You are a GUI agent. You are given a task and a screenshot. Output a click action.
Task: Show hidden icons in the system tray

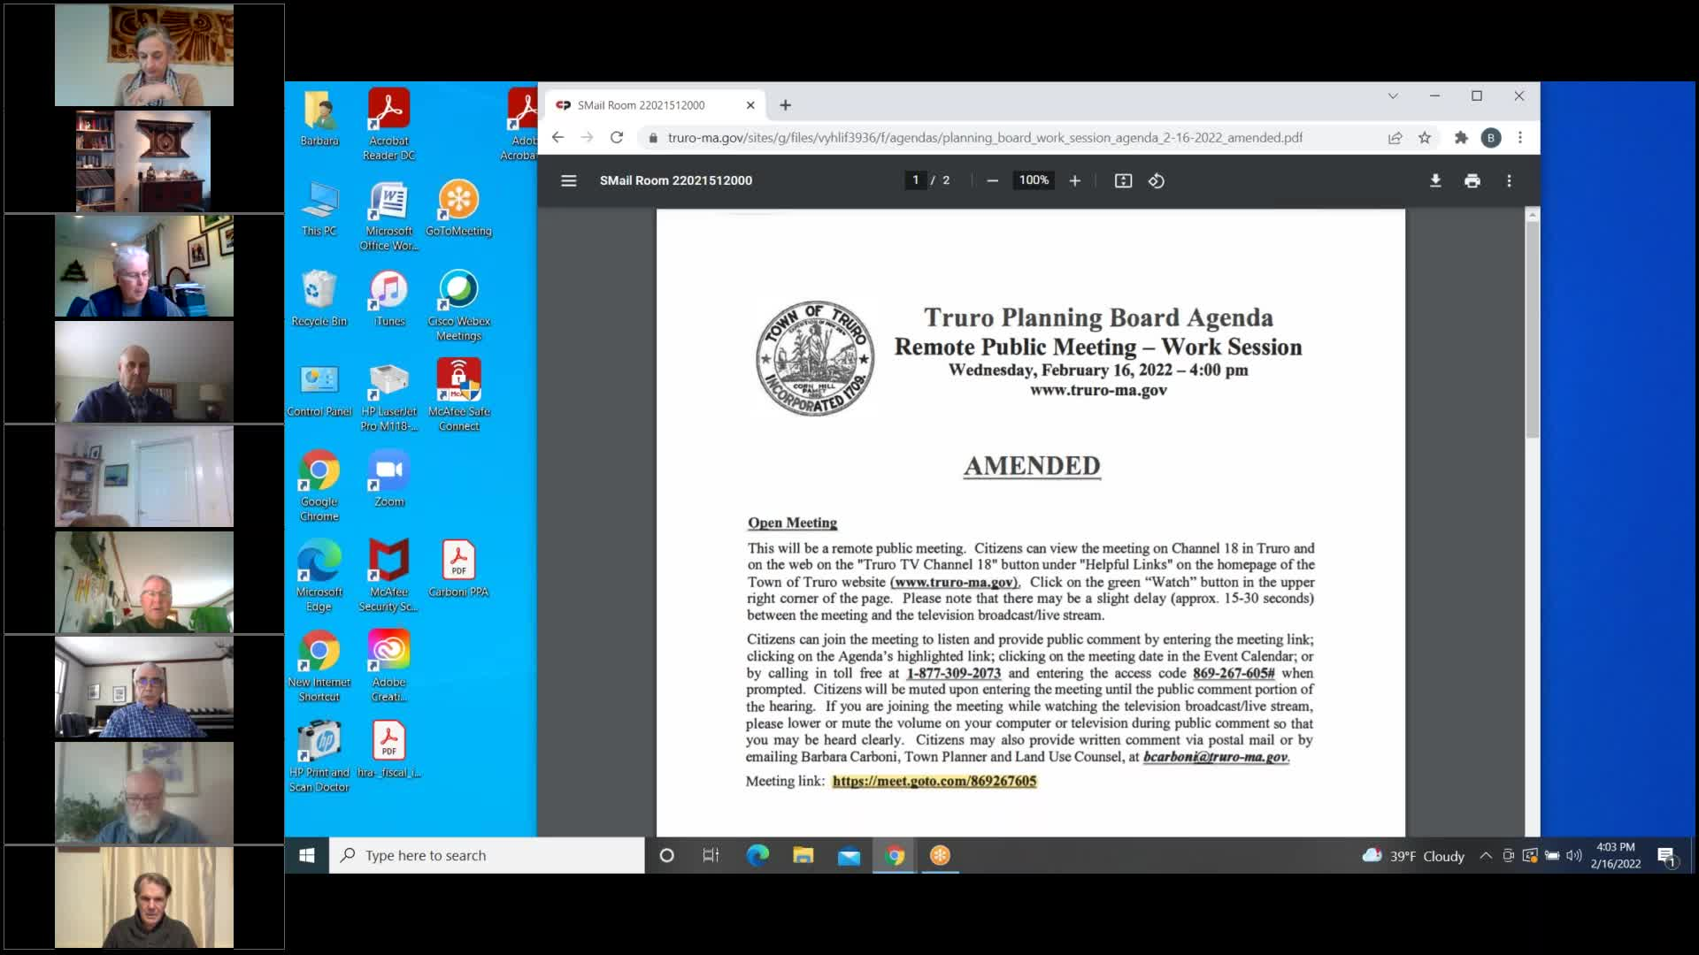point(1485,855)
